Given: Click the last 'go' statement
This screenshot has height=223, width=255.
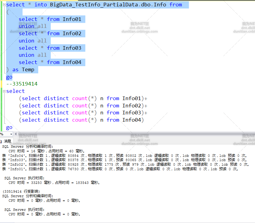Looking at the screenshot, I should (9, 127).
